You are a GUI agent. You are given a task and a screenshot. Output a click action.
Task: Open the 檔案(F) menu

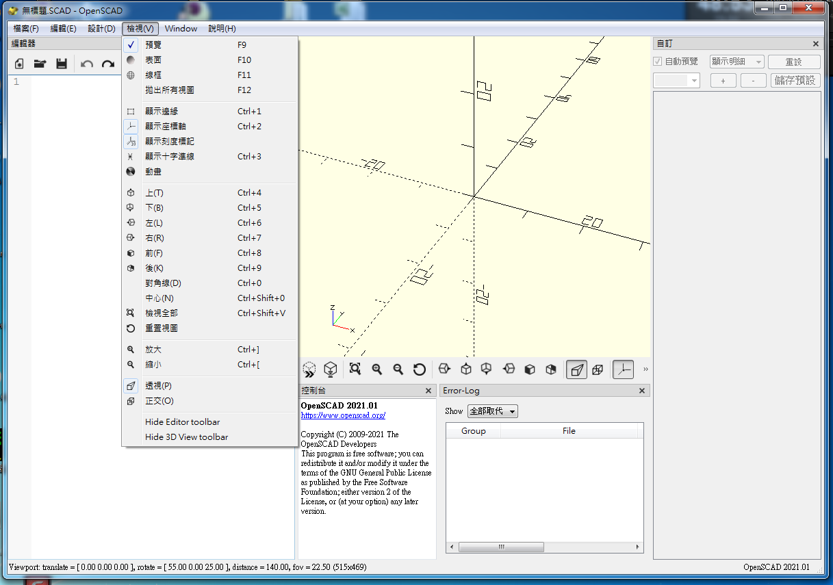[26, 28]
